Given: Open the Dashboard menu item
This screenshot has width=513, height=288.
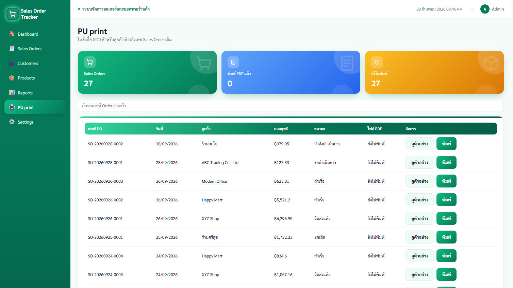Looking at the screenshot, I should pos(35,34).
